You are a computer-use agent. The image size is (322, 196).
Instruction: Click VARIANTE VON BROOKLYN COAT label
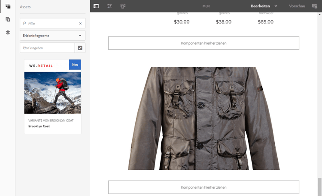[x=51, y=121]
